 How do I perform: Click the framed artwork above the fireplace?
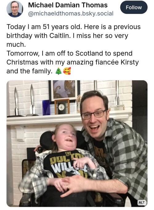click(64, 91)
